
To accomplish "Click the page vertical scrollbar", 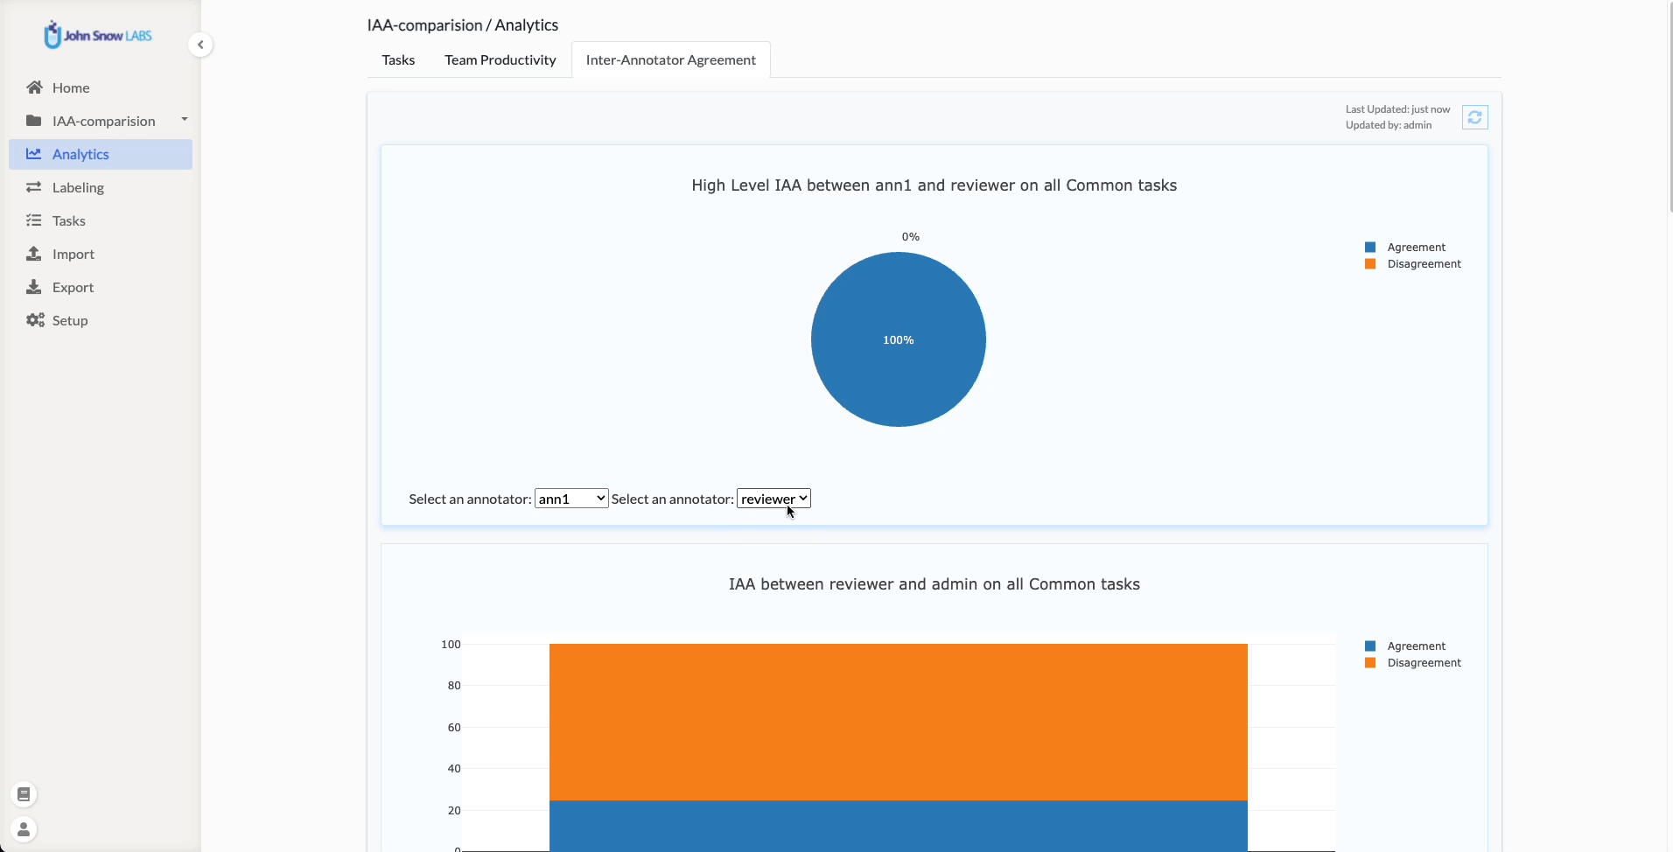I will [x=1670, y=106].
